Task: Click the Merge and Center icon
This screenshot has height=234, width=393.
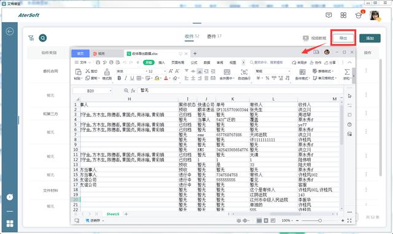Action: click(x=227, y=72)
